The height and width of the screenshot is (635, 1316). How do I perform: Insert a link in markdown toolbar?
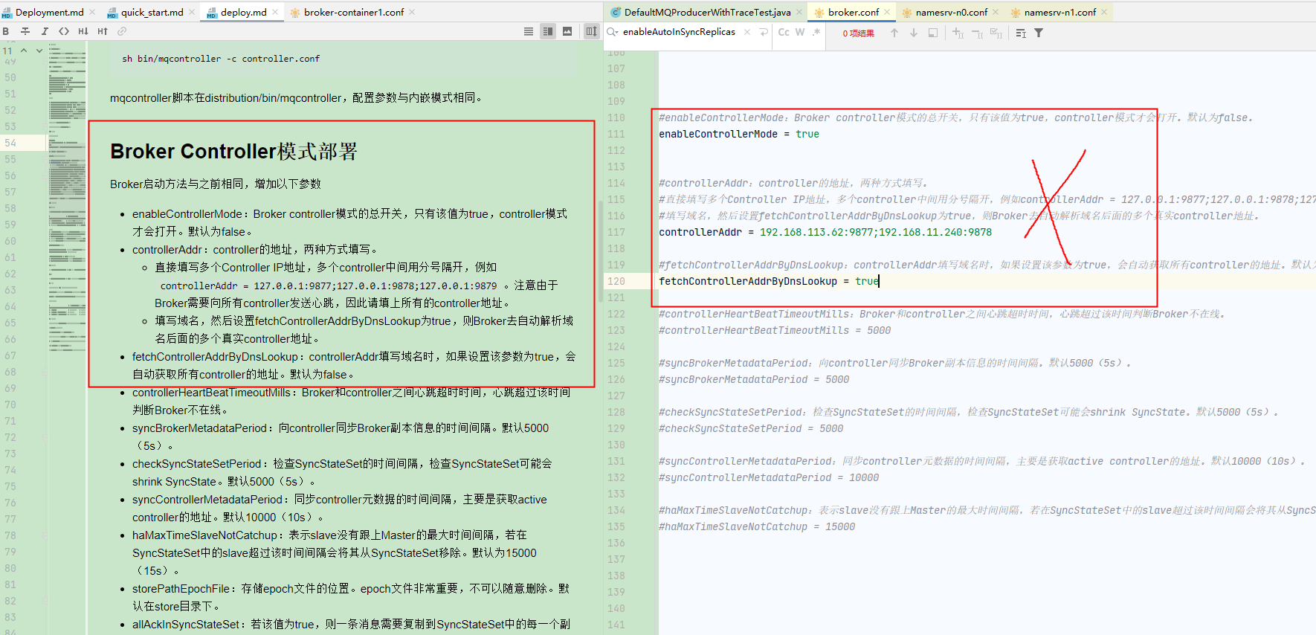[122, 31]
